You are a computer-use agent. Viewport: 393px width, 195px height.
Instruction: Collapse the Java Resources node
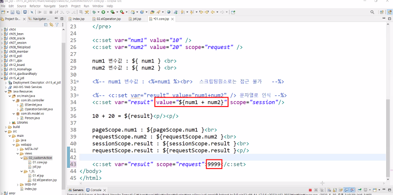[x=6, y=91]
